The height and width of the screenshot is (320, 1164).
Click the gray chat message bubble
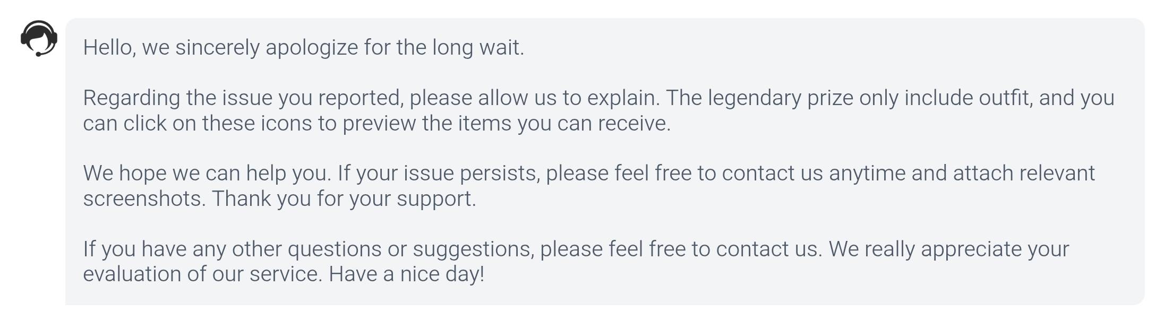(x=605, y=161)
